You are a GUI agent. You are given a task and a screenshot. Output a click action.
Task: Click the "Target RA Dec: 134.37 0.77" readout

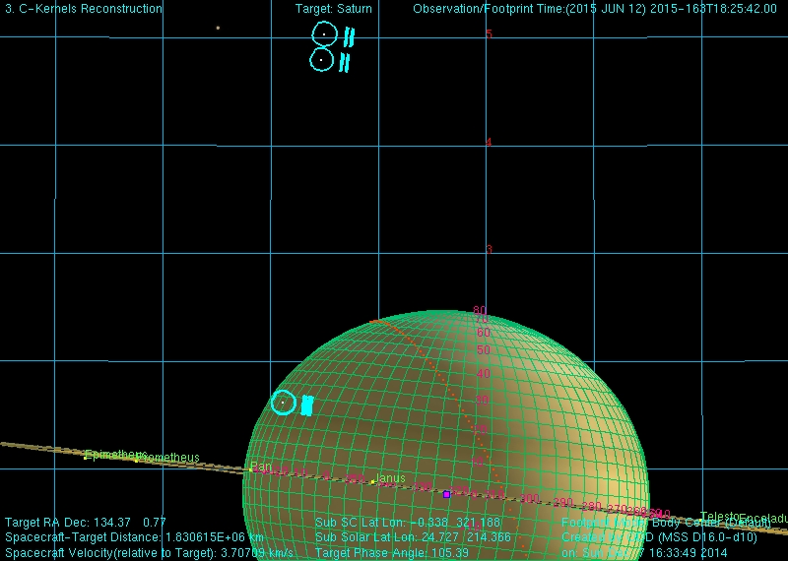point(86,523)
